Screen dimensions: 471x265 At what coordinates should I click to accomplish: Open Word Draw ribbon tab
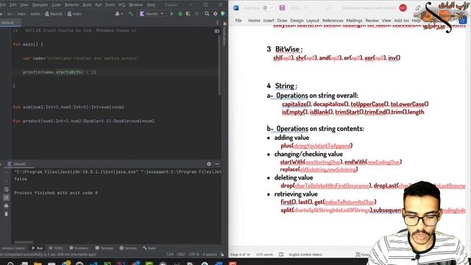(282, 21)
